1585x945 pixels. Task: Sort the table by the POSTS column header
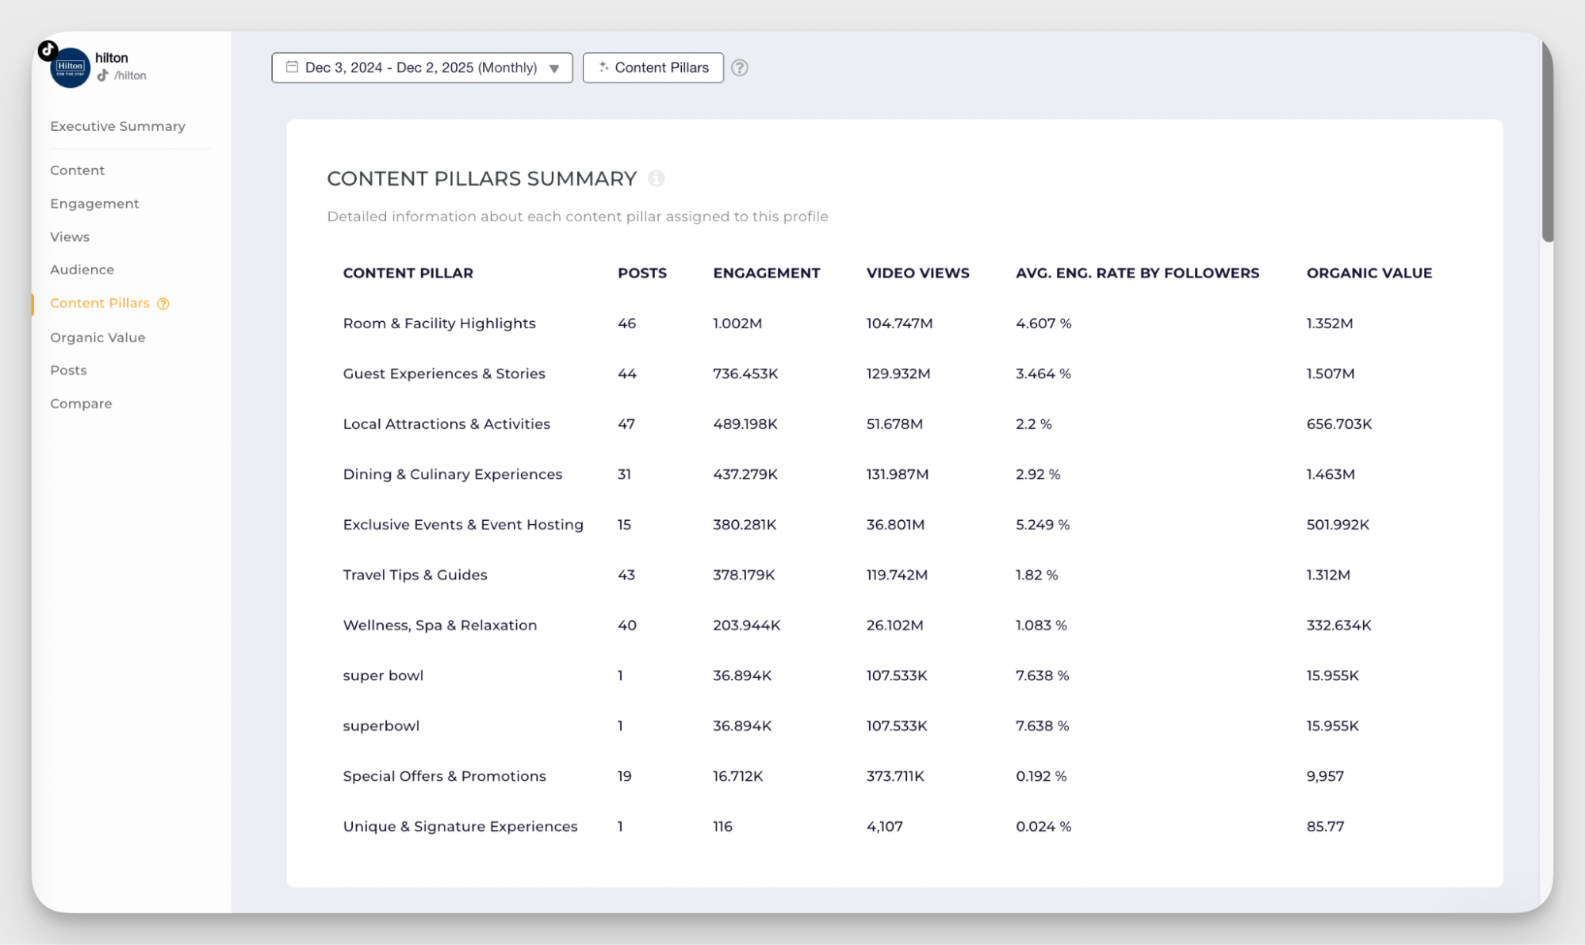(642, 273)
